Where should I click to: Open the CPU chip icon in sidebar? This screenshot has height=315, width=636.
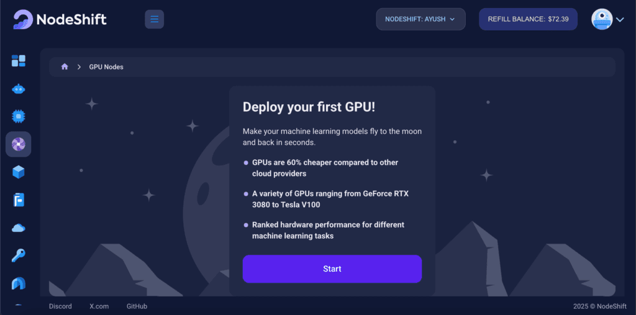point(18,117)
